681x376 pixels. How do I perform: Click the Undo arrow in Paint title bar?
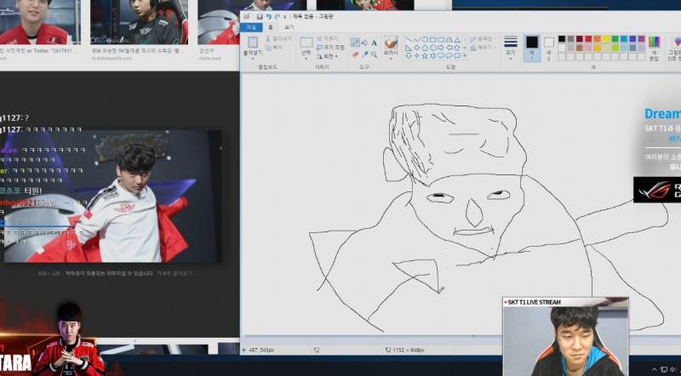click(268, 16)
